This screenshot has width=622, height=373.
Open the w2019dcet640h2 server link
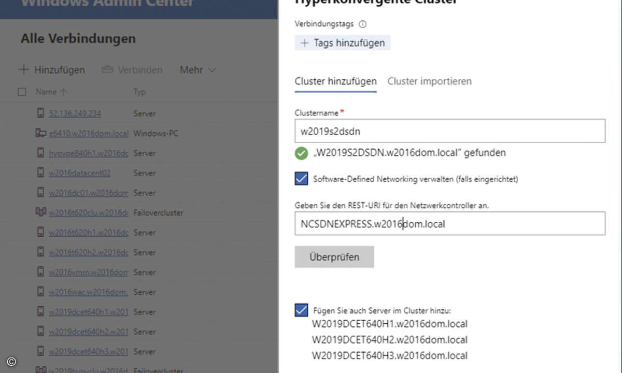[89, 331]
